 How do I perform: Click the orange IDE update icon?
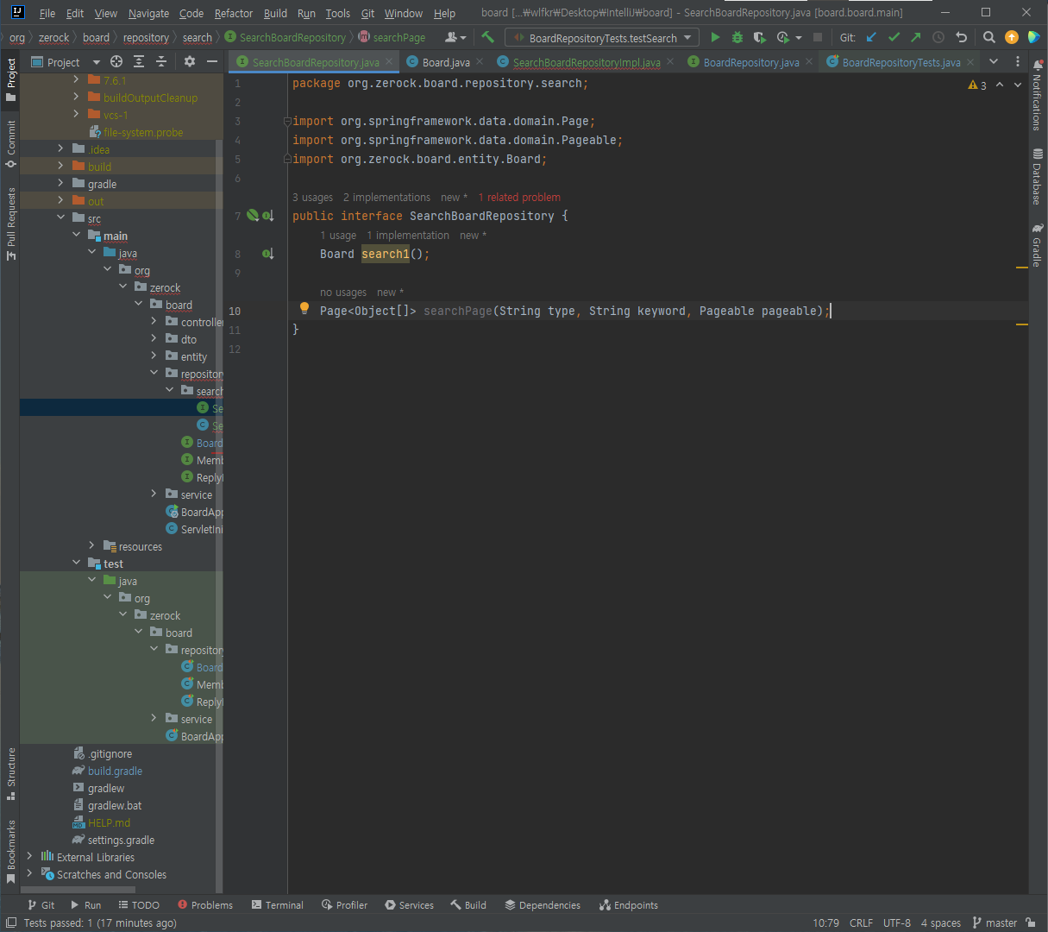(1012, 37)
